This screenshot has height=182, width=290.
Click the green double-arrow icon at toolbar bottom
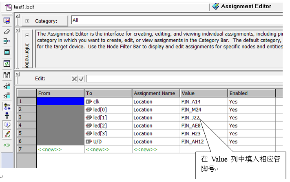7,145
